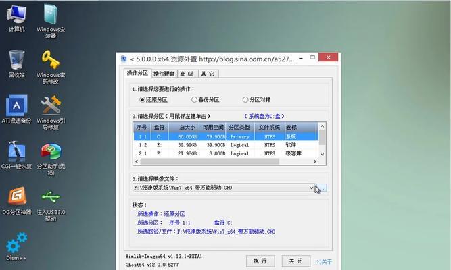The height and width of the screenshot is (270, 451).
Task: Select the 回收站 recycle bin icon
Action: pos(16,63)
